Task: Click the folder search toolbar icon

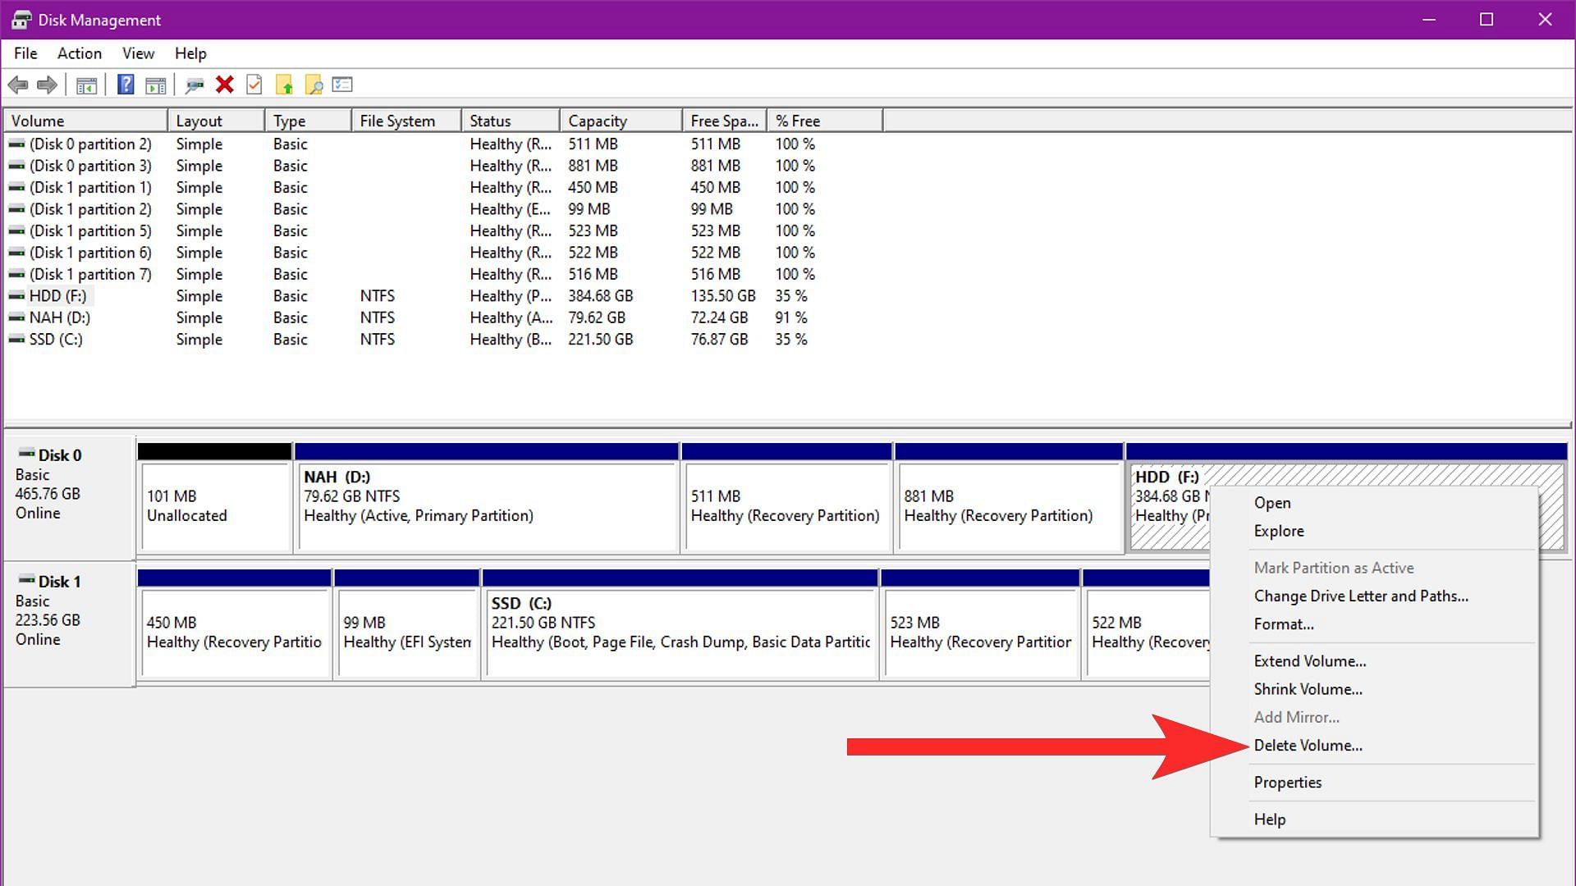Action: [314, 84]
